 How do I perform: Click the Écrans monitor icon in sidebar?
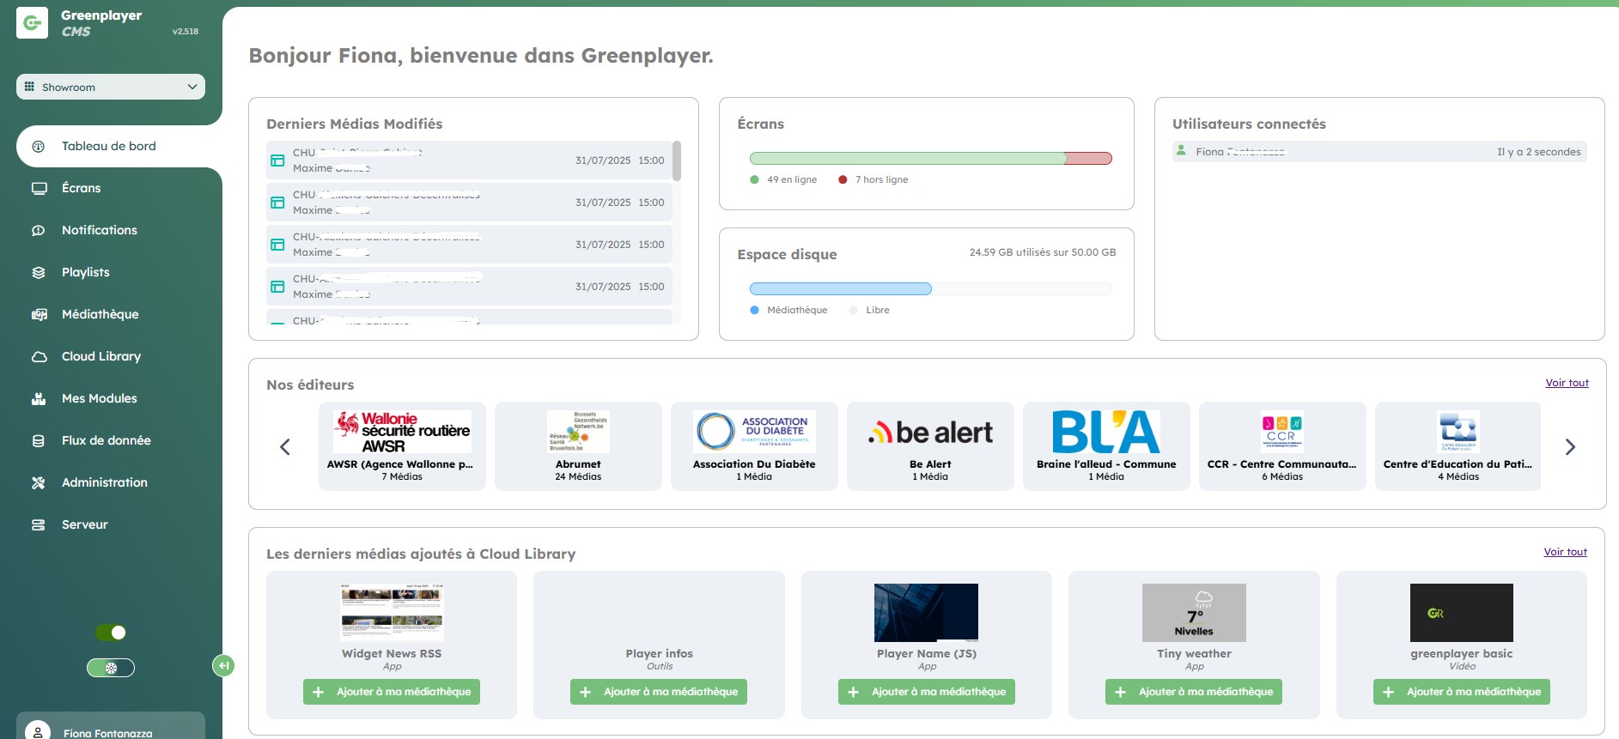39,188
